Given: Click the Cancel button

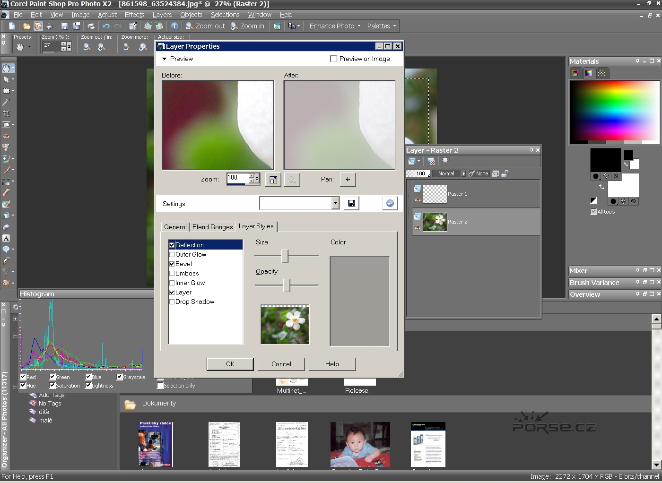Looking at the screenshot, I should tap(281, 364).
